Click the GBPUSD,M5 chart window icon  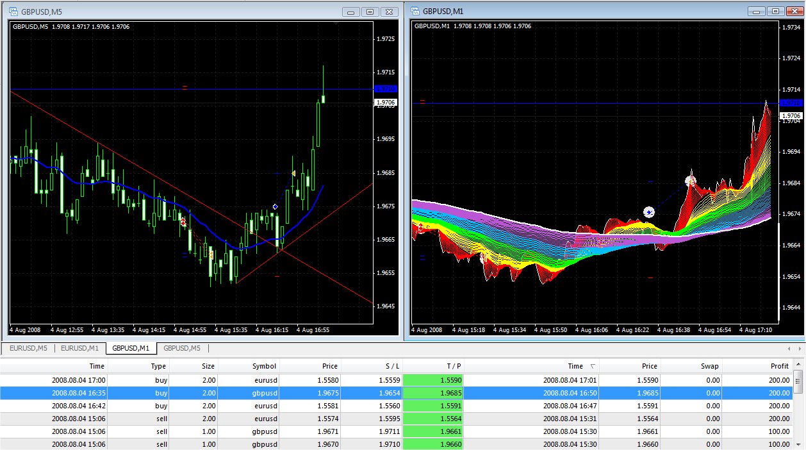(x=13, y=12)
